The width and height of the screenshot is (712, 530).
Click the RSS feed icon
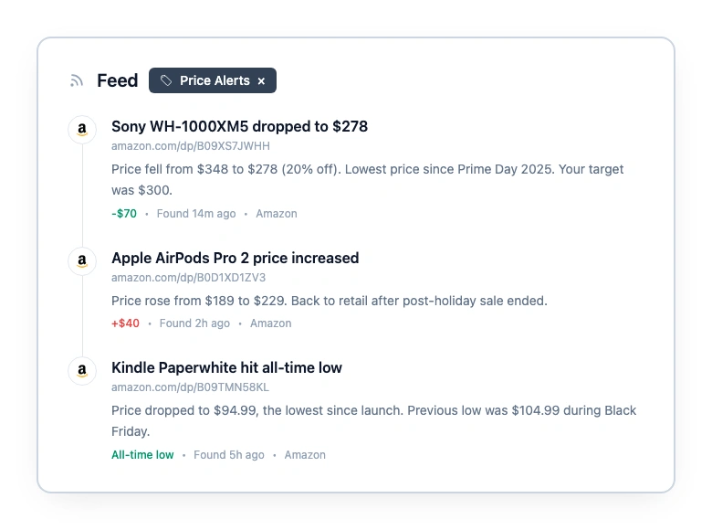(77, 81)
